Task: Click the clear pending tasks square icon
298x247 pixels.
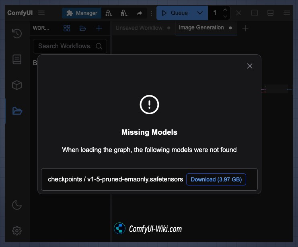Action: (x=255, y=13)
